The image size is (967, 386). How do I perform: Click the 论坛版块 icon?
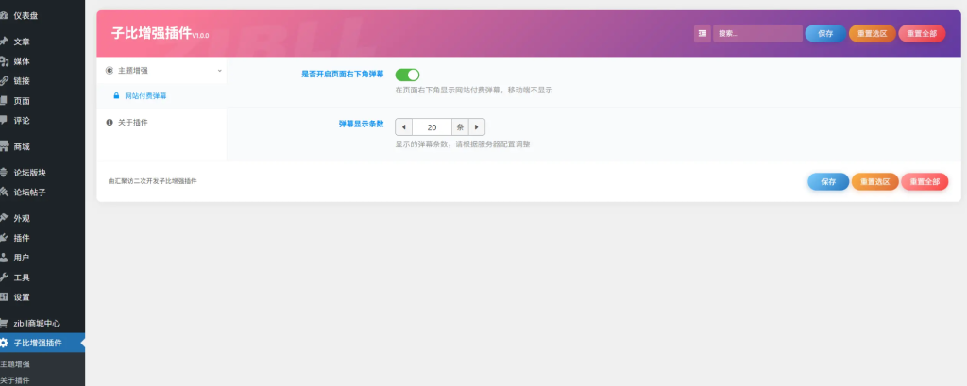tap(5, 173)
